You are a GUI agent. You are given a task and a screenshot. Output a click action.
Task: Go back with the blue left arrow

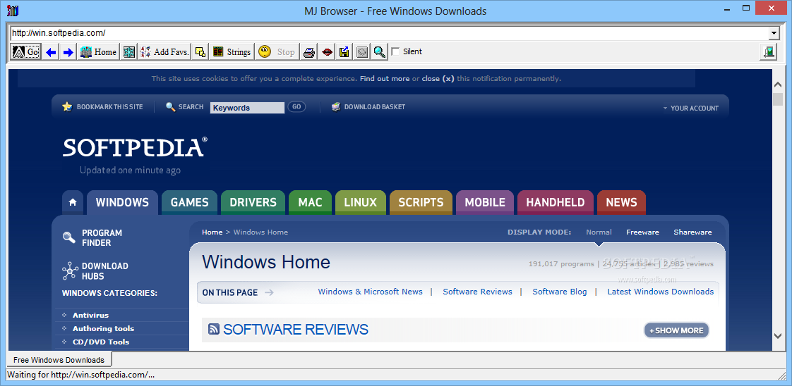[51, 52]
